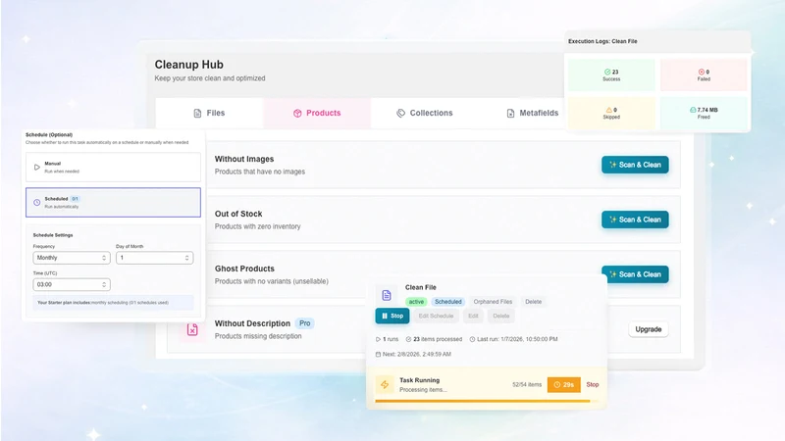Click the Freed storage icon
785x441 pixels.
693,110
